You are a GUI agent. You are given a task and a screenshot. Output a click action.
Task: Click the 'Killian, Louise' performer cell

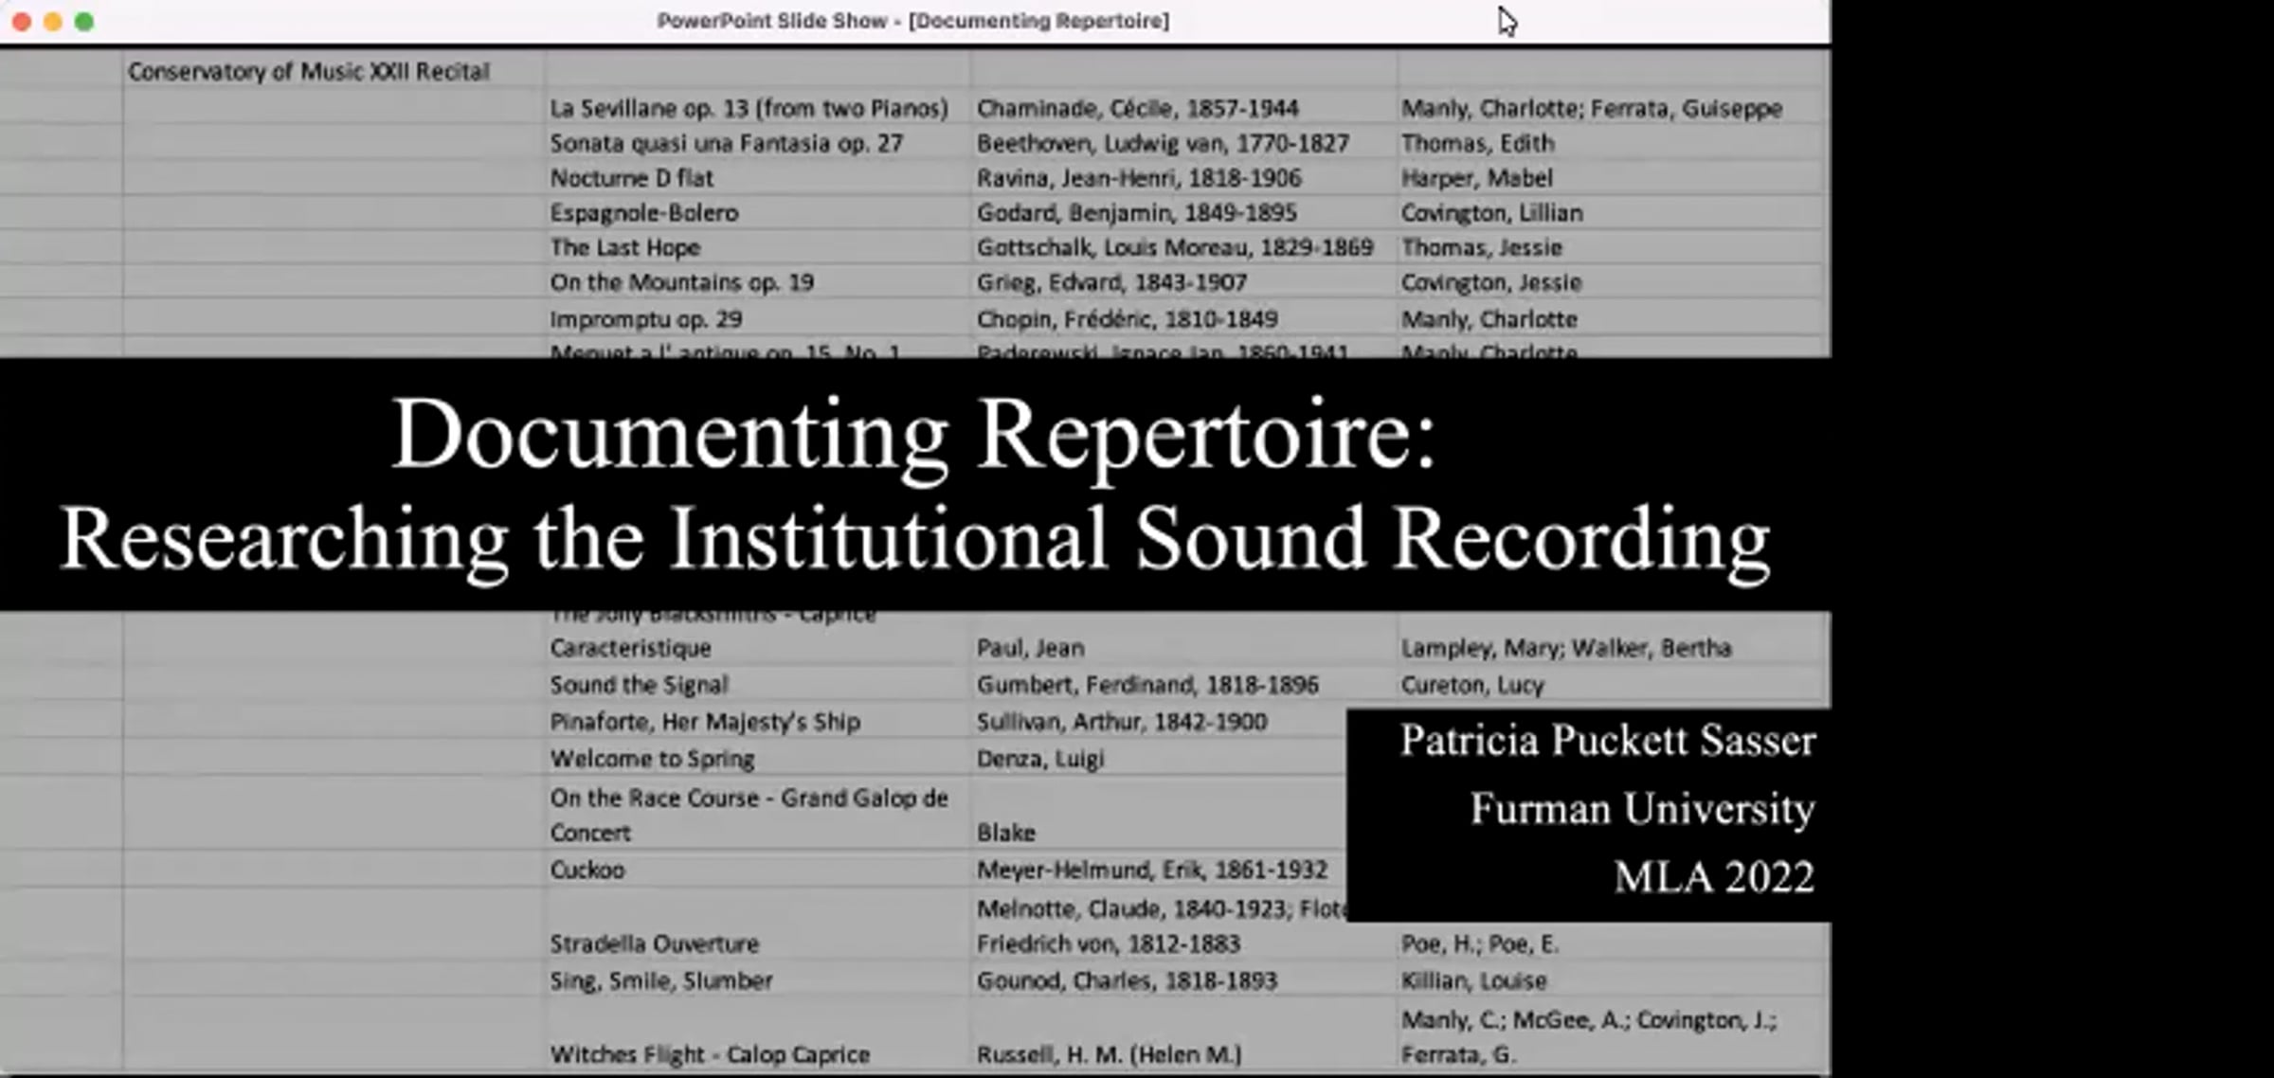coord(1473,981)
